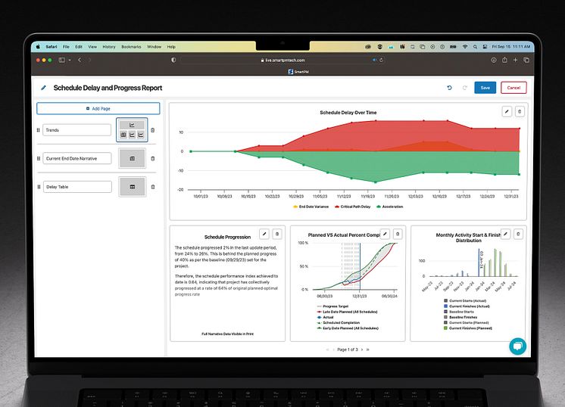This screenshot has width=565, height=407.
Task: Go to previous report page arrow
Action: pos(333,350)
